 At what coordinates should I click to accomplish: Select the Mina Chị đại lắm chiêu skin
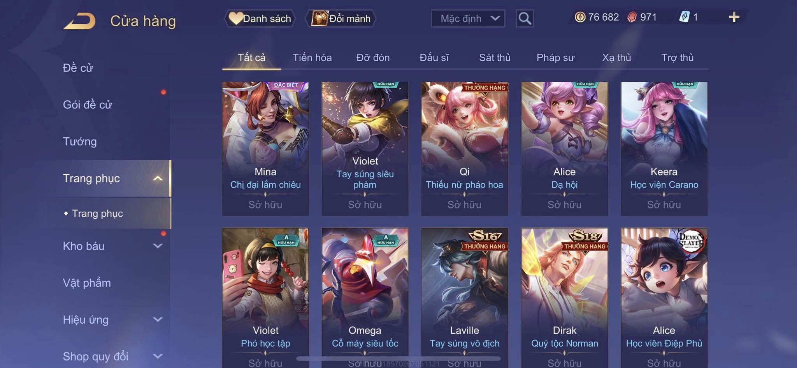265,148
